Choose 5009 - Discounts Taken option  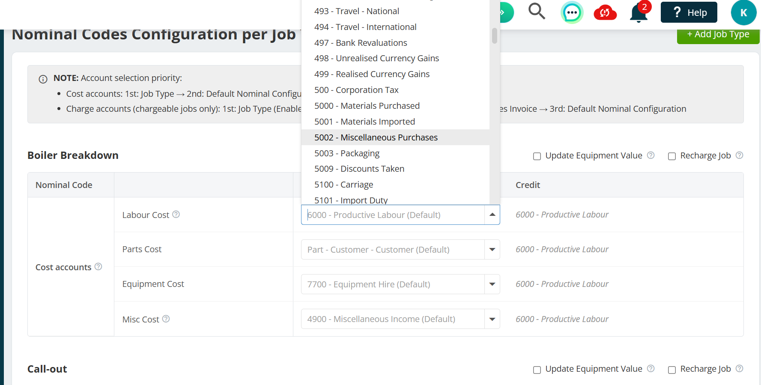[x=395, y=169]
